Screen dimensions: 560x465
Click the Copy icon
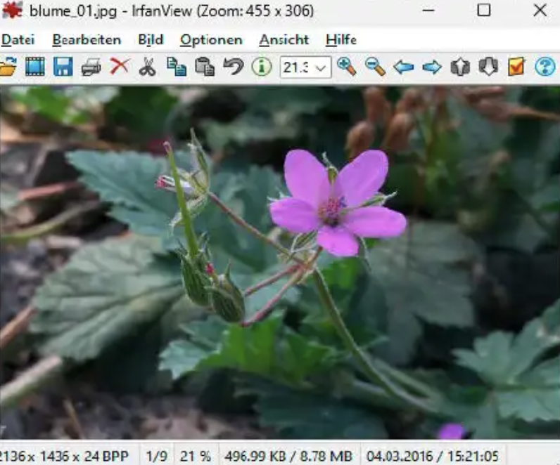[176, 67]
